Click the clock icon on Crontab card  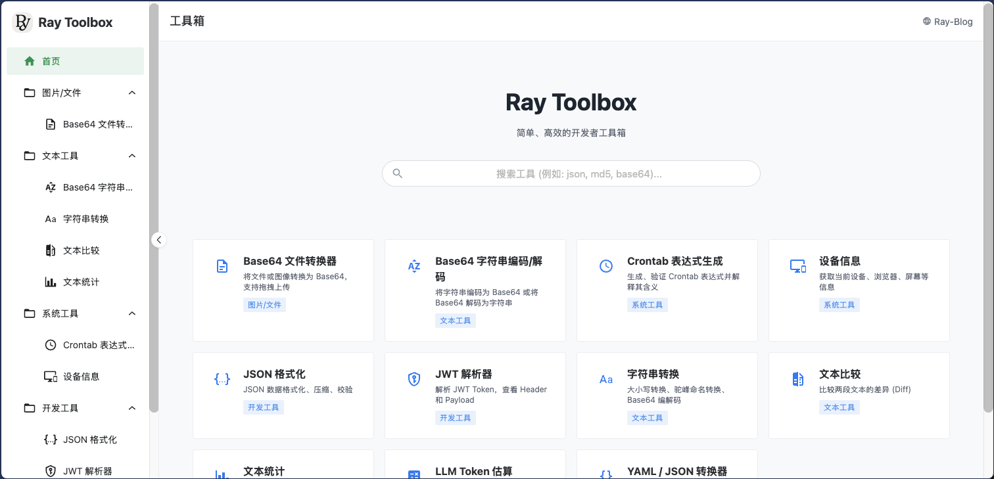tap(605, 266)
